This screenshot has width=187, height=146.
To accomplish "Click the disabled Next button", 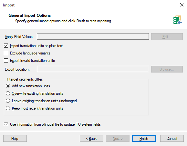I will pyautogui.click(x=118, y=138).
